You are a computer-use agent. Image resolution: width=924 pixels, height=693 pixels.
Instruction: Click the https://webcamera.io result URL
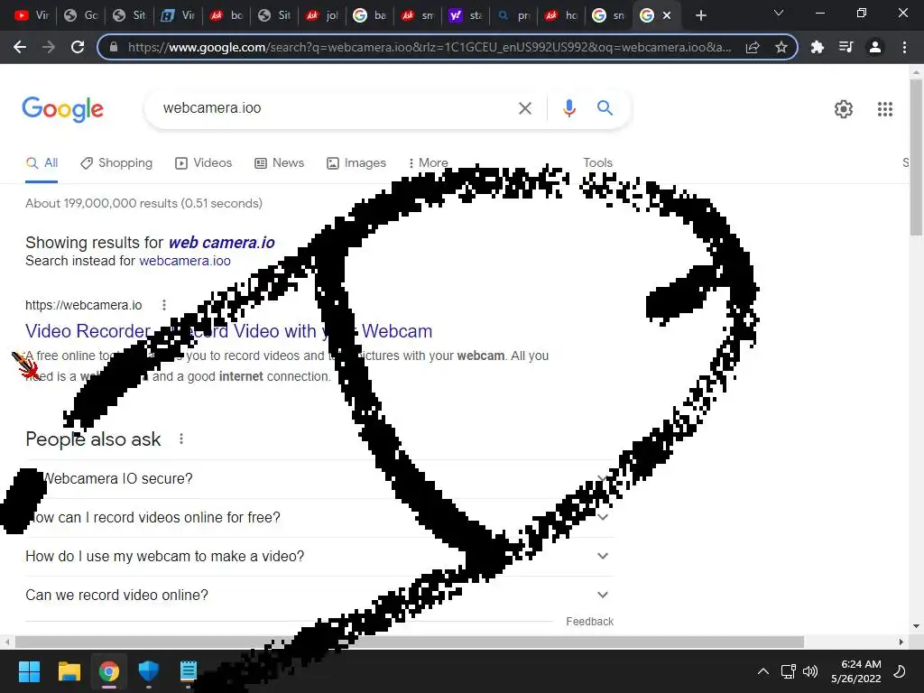[84, 305]
